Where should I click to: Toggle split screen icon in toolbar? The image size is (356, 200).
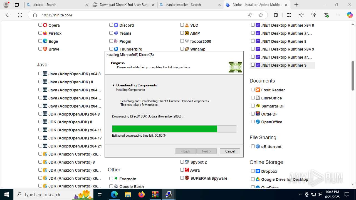pyautogui.click(x=289, y=15)
